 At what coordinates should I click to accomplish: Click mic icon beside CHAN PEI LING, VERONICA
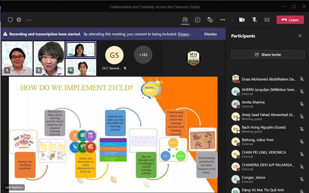[x=302, y=154]
